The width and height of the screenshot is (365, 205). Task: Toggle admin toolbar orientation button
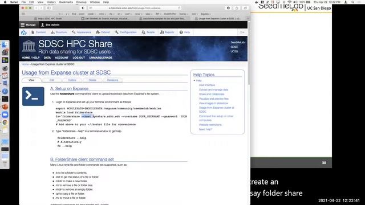pos(242,32)
